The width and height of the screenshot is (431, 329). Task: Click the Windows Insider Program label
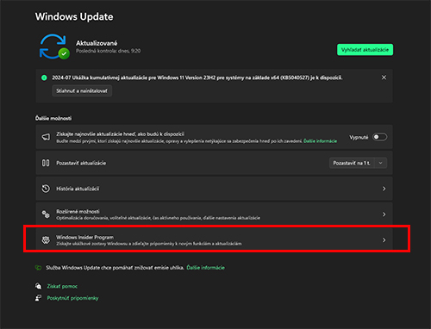coord(84,237)
